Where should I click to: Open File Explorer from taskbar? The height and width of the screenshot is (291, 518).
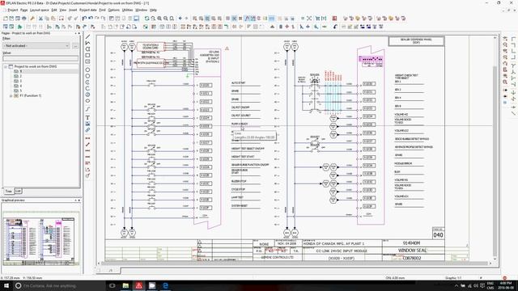pos(125,285)
